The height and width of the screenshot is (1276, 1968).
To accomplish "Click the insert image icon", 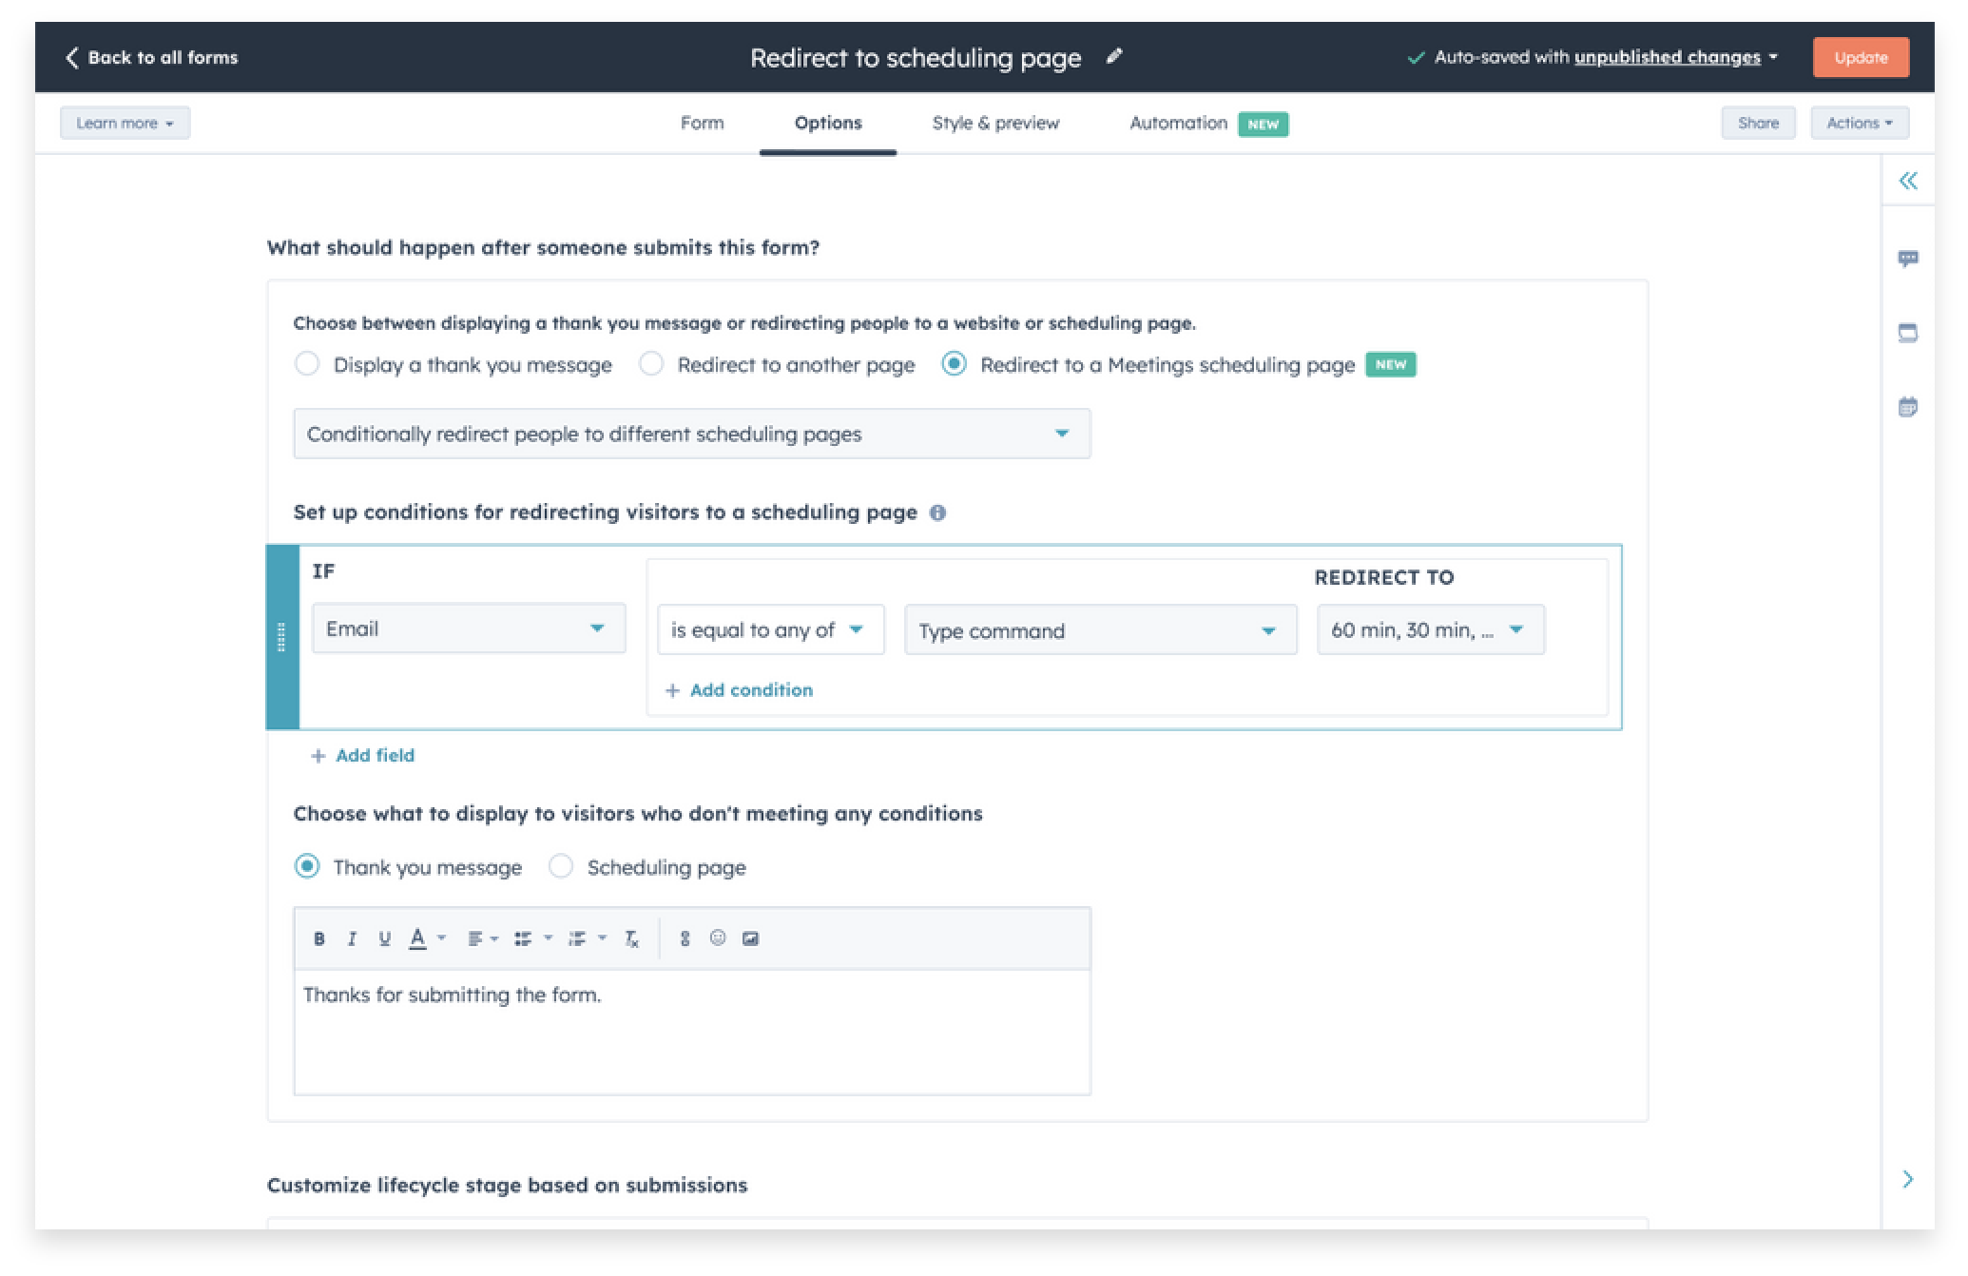I will 750,938.
